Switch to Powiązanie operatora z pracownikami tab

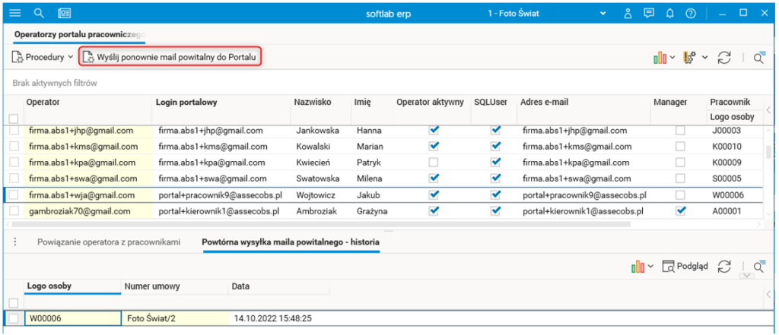coord(109,242)
